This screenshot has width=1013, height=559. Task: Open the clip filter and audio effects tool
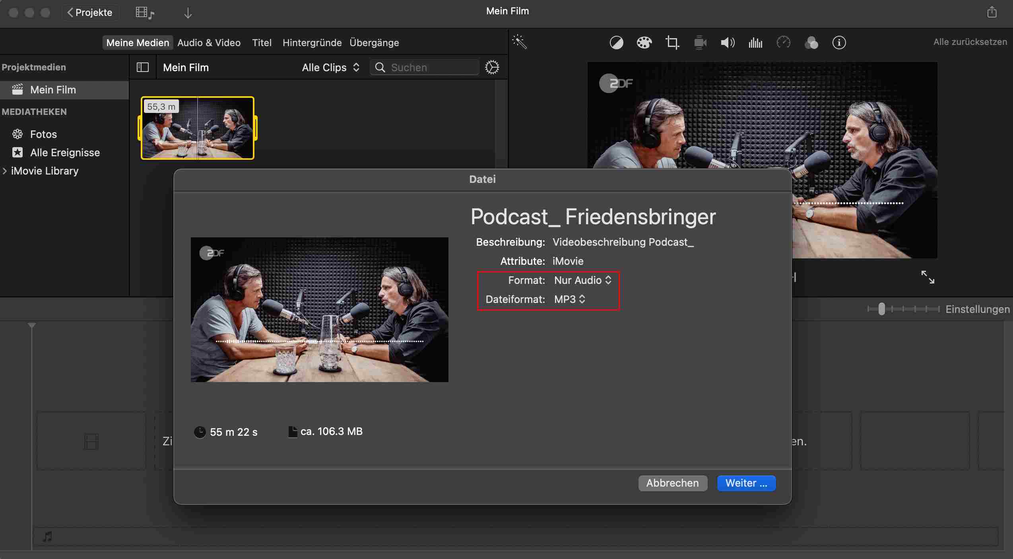tap(811, 43)
